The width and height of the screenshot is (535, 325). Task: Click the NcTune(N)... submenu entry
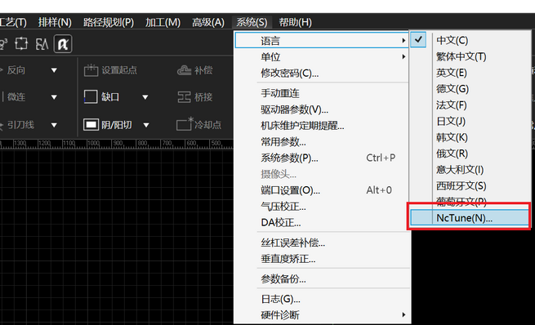pos(470,217)
